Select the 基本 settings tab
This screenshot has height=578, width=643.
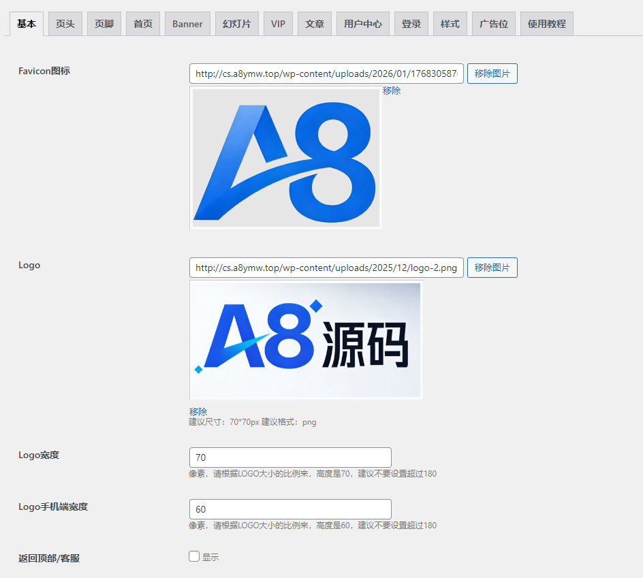[26, 23]
